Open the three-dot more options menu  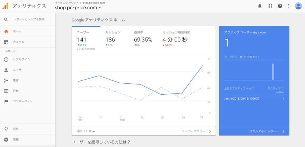point(289,6)
